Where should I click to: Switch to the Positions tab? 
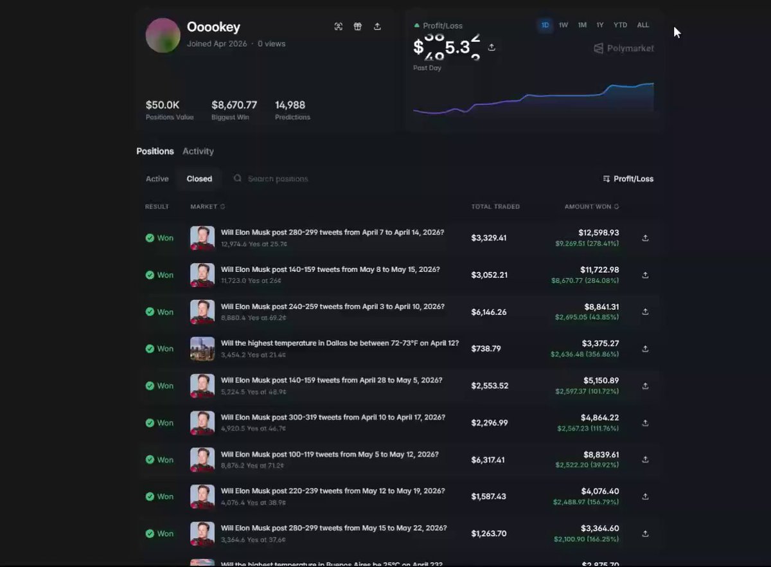pos(155,151)
